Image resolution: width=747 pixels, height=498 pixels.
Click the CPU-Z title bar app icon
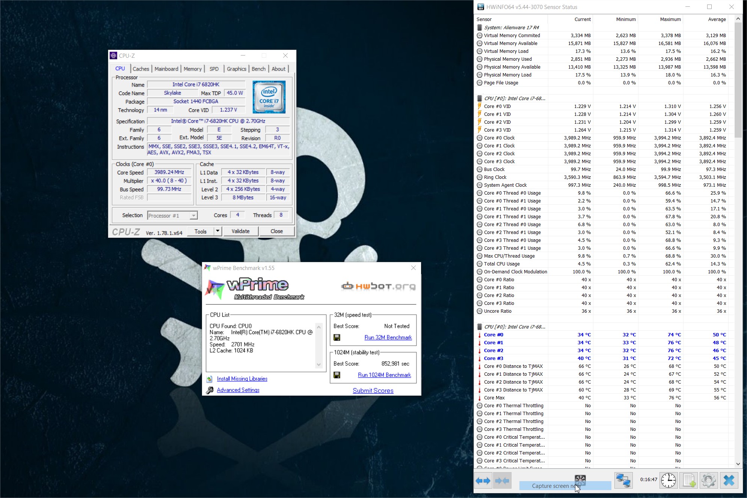(x=113, y=55)
